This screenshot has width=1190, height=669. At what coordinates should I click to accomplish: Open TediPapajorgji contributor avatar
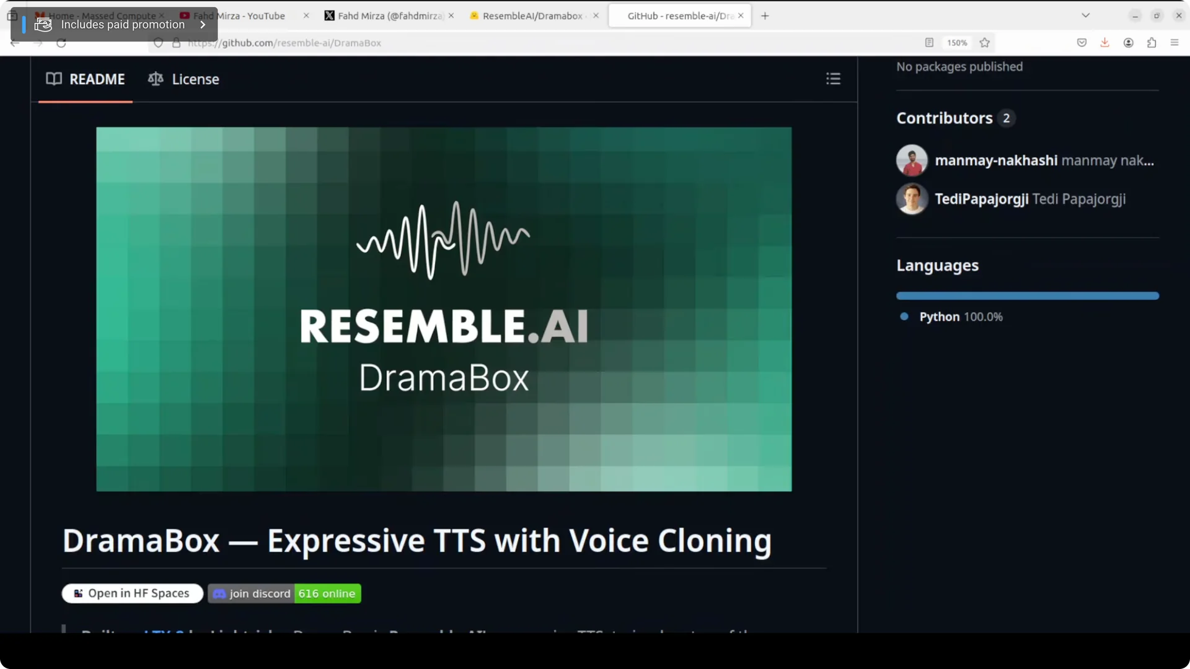click(x=912, y=199)
